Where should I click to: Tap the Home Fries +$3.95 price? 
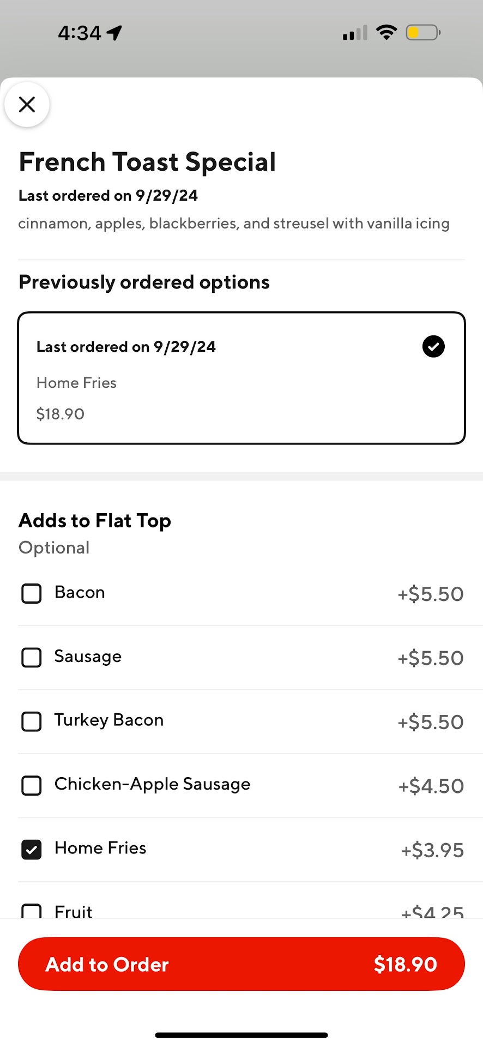pos(432,850)
